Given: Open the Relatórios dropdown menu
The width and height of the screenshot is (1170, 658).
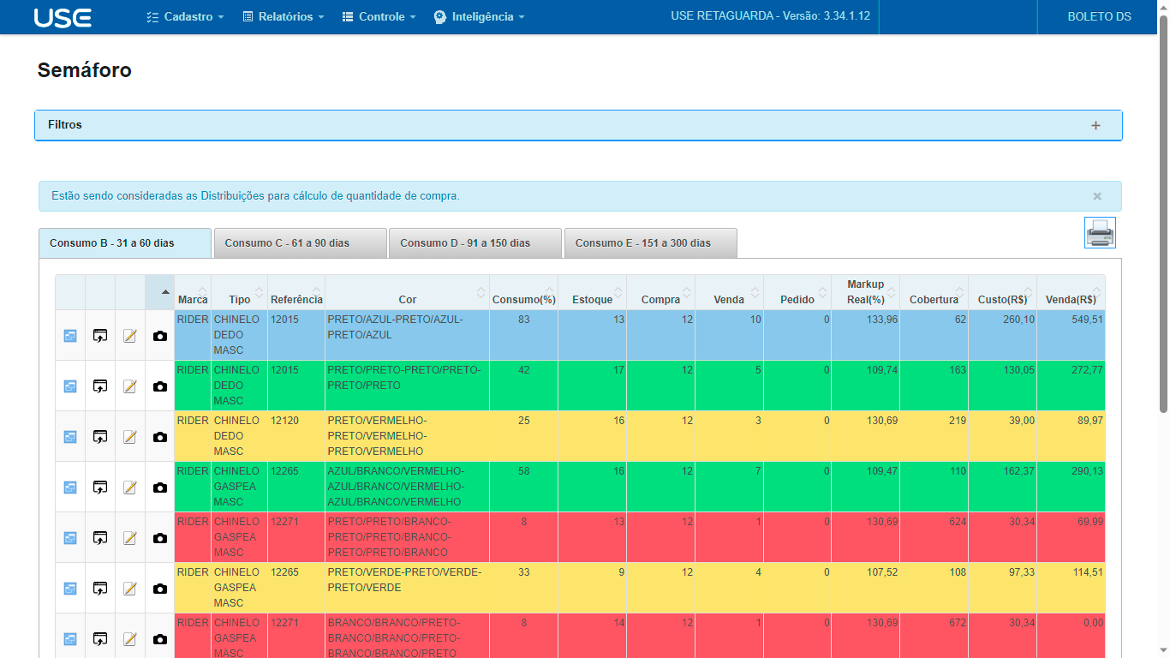Looking at the screenshot, I should (x=284, y=17).
